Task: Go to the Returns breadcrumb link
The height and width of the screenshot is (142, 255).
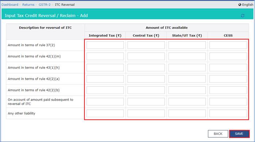Action: pos(28,5)
